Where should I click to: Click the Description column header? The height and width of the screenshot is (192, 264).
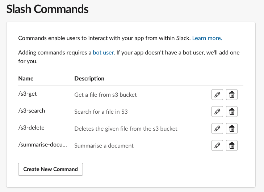pyautogui.click(x=89, y=78)
